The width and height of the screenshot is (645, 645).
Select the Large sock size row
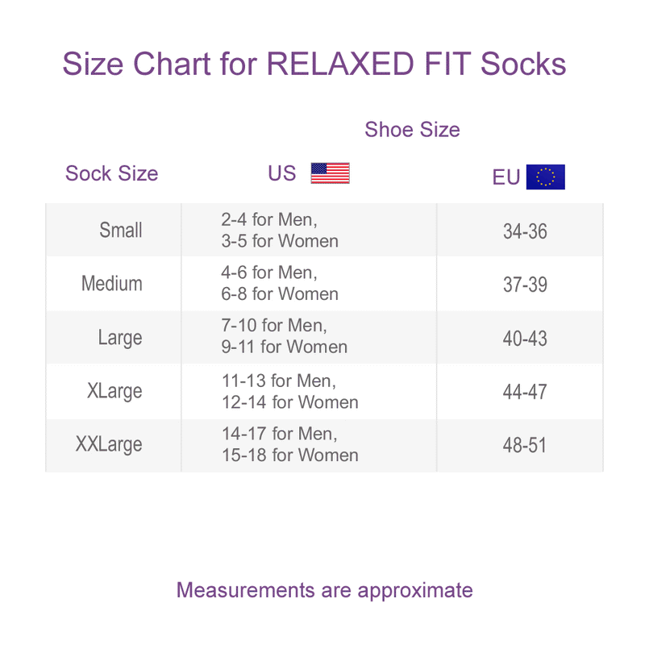(x=120, y=338)
